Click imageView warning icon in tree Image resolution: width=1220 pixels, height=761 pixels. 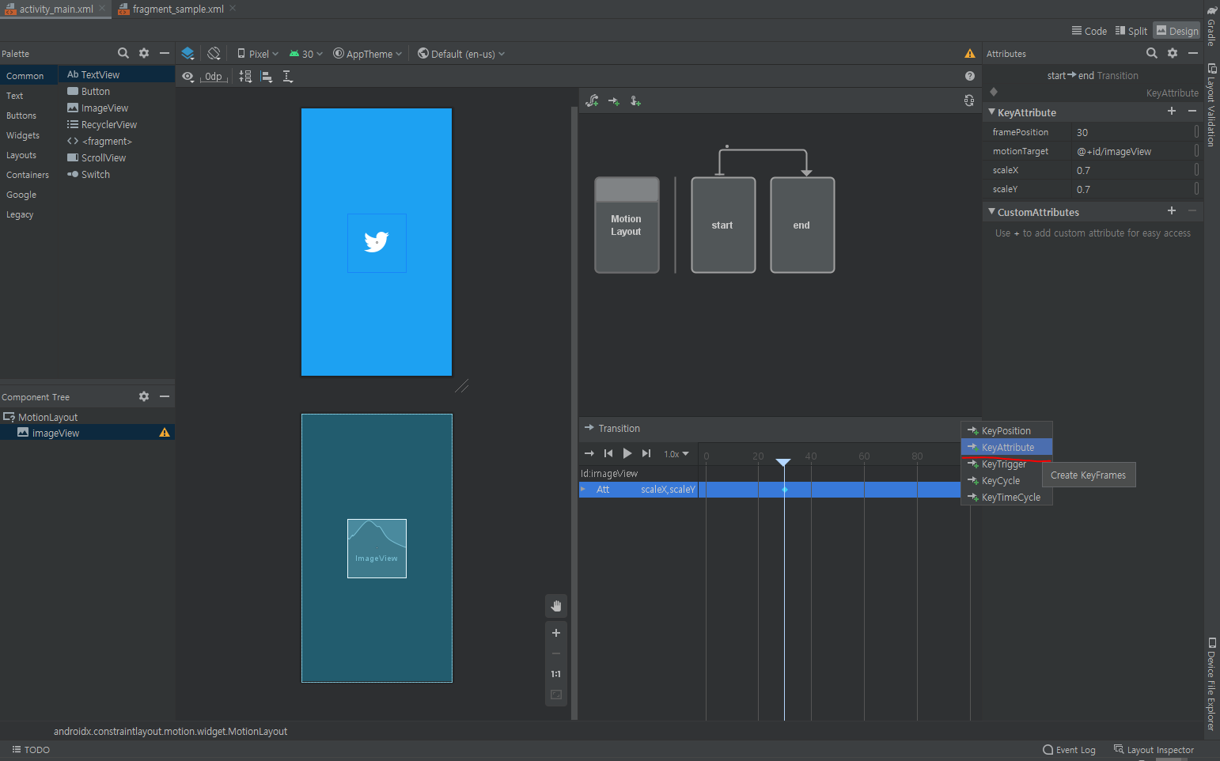pyautogui.click(x=165, y=433)
